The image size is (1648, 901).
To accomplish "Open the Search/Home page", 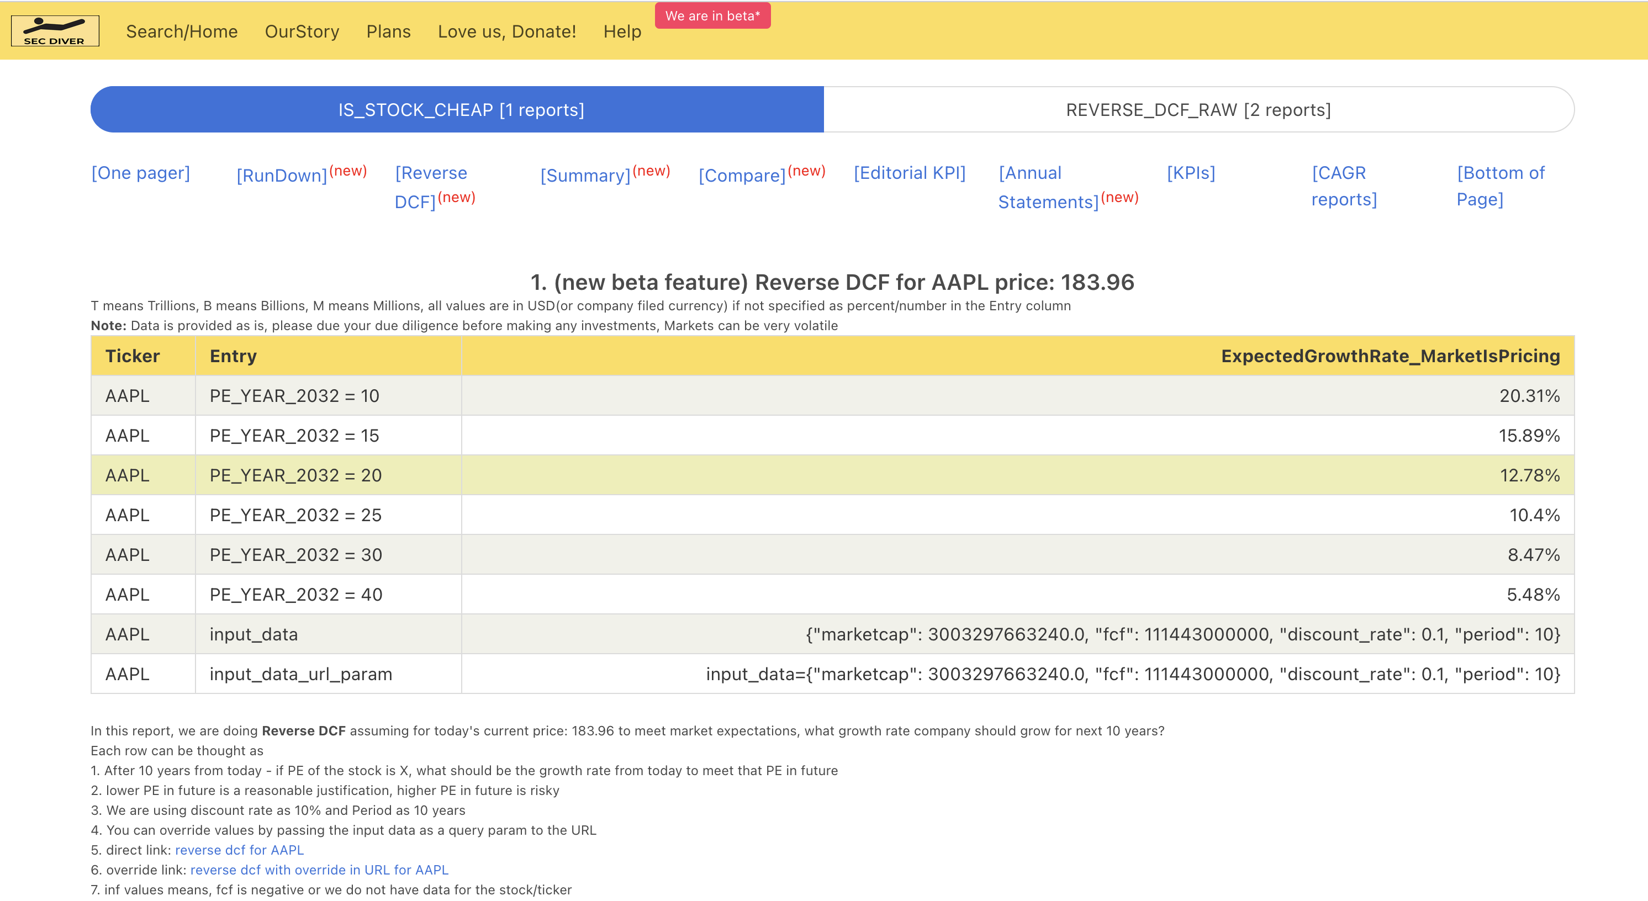I will click(182, 31).
